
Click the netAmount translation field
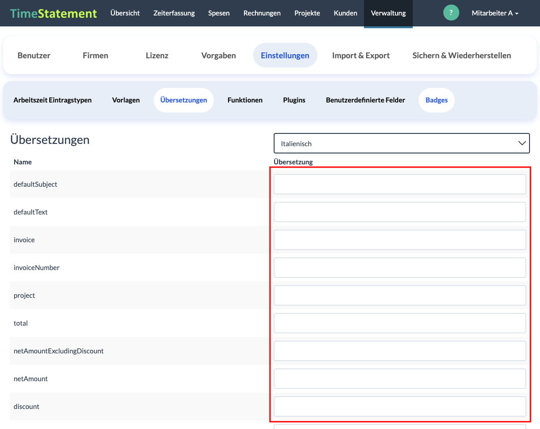coord(400,379)
